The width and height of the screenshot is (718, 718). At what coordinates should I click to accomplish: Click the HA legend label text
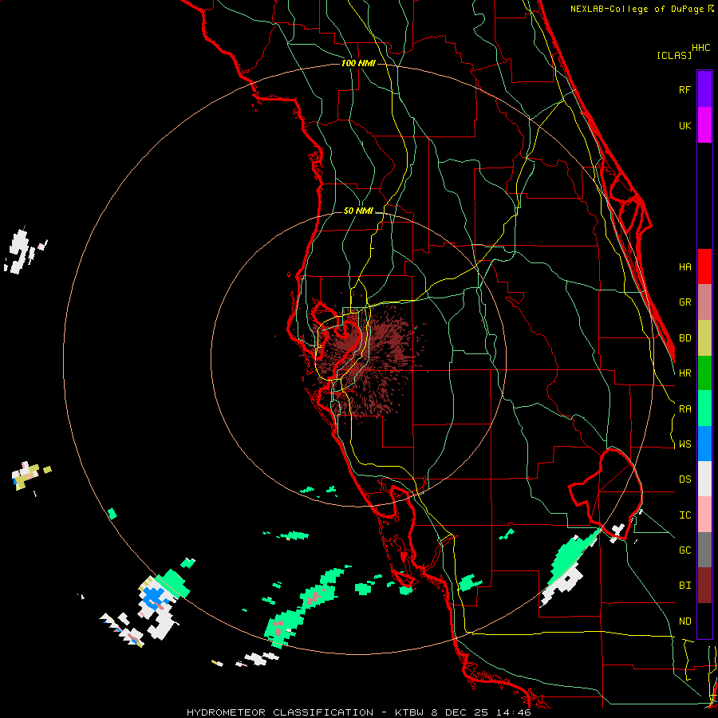684,266
